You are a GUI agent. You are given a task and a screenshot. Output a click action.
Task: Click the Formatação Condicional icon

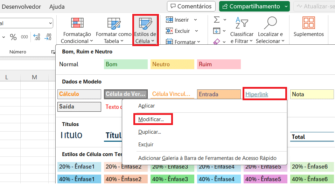(x=77, y=23)
